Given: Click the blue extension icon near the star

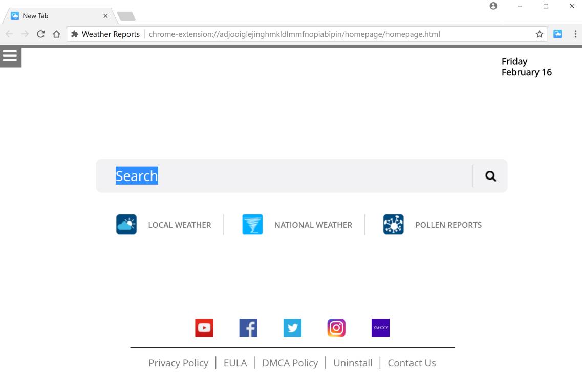Looking at the screenshot, I should pyautogui.click(x=557, y=34).
